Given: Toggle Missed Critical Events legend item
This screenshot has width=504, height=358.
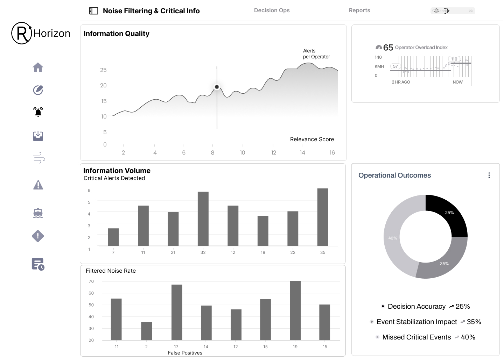Looking at the screenshot, I should pos(416,337).
